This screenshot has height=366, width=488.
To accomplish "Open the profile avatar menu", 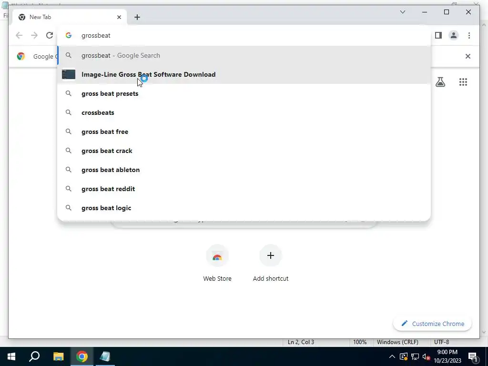I will click(x=454, y=35).
